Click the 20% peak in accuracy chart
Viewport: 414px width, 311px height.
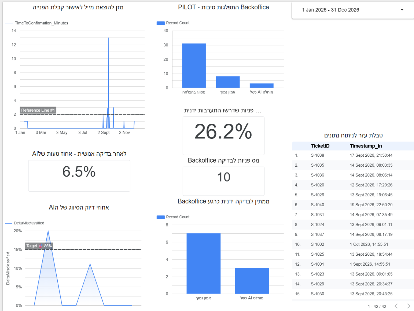click(x=48, y=231)
